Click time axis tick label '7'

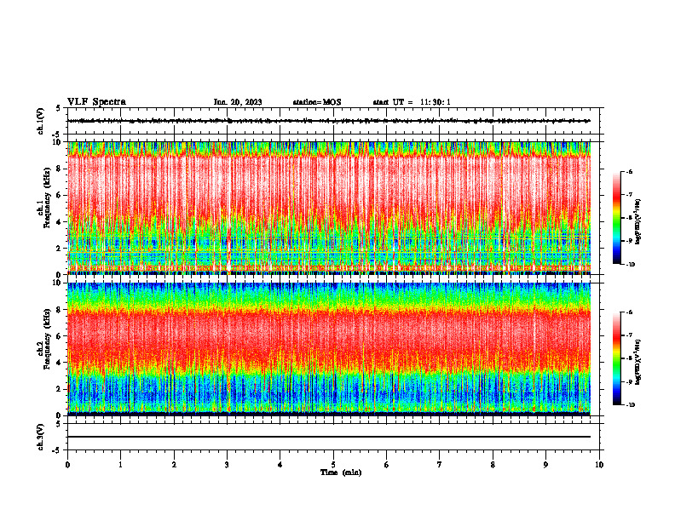(x=440, y=465)
